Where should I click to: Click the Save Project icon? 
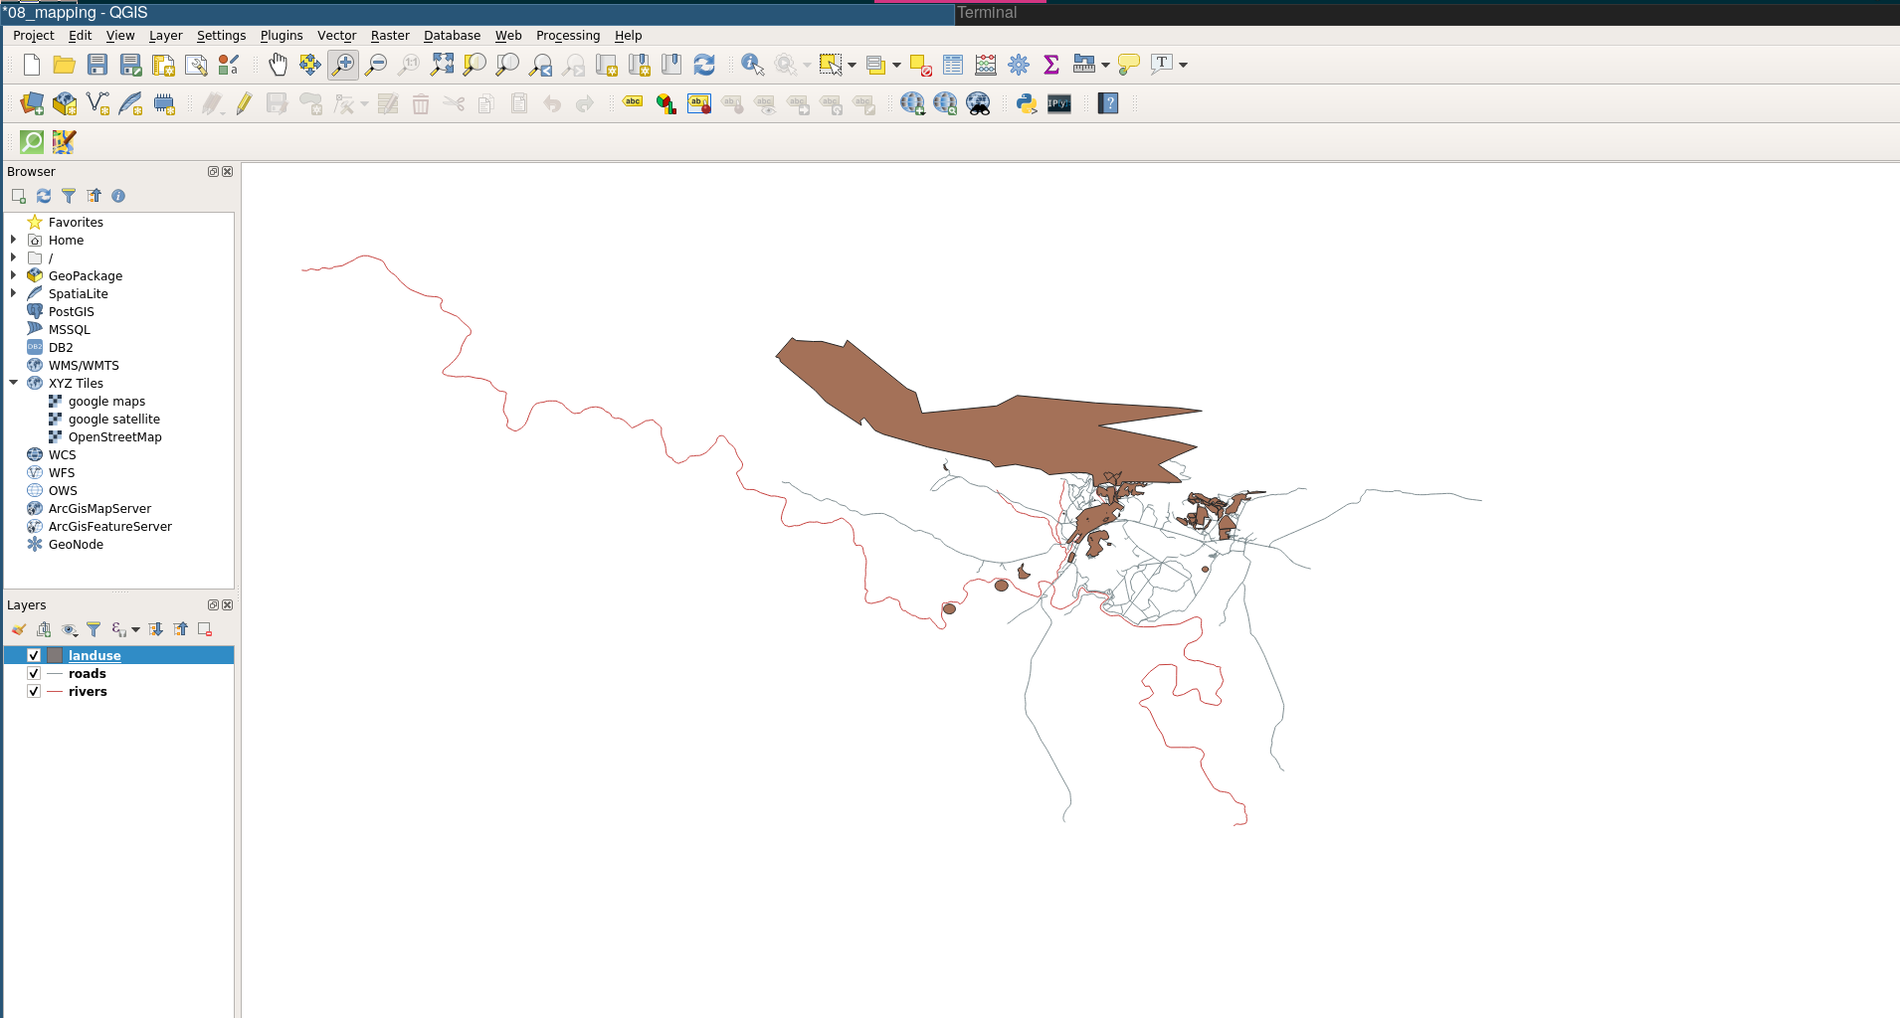click(97, 65)
